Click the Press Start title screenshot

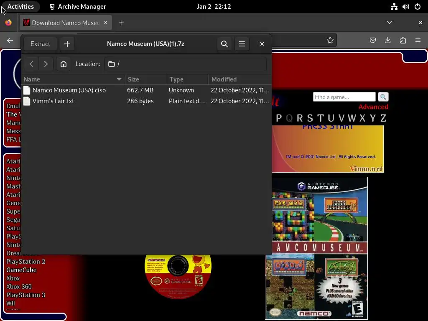pyautogui.click(x=328, y=149)
